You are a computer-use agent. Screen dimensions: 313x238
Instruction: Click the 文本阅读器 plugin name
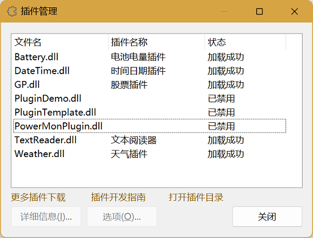[134, 140]
